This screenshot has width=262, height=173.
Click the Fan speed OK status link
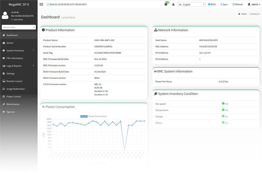pos(226,104)
